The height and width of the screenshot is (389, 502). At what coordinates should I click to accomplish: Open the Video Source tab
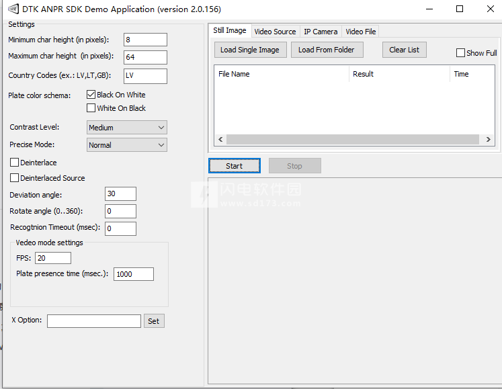pos(275,32)
